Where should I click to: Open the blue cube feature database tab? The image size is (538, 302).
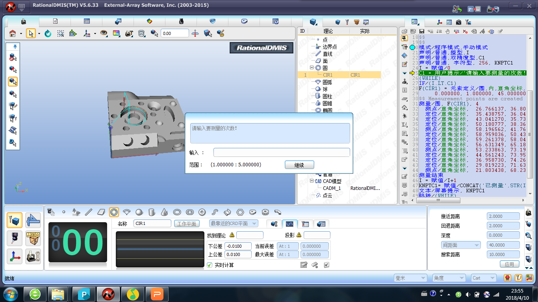314,22
